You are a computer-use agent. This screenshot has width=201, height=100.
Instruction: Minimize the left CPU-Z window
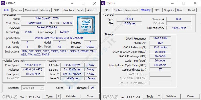click(x=72, y=3)
